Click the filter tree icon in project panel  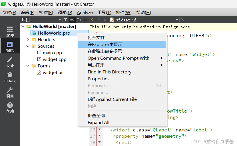pyautogui.click(x=66, y=20)
